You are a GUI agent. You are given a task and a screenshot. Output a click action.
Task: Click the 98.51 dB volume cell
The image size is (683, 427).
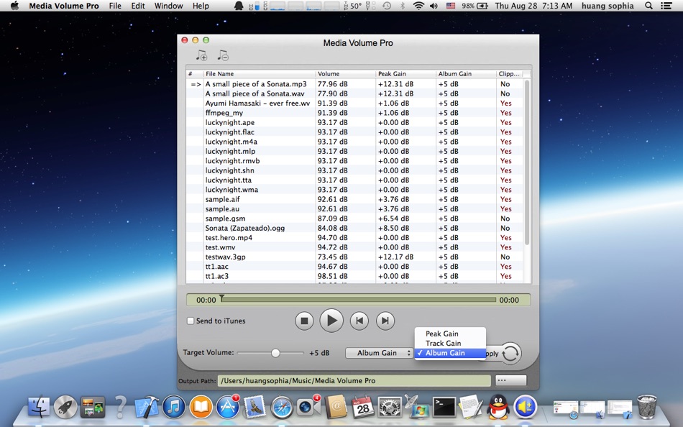click(332, 276)
